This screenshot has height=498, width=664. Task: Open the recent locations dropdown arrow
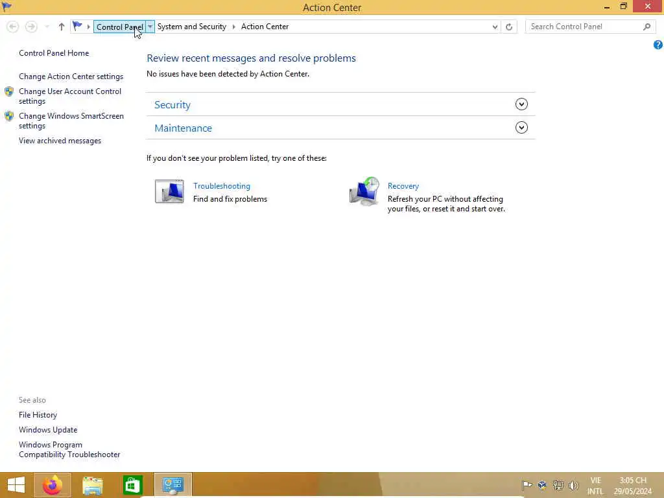click(x=47, y=27)
